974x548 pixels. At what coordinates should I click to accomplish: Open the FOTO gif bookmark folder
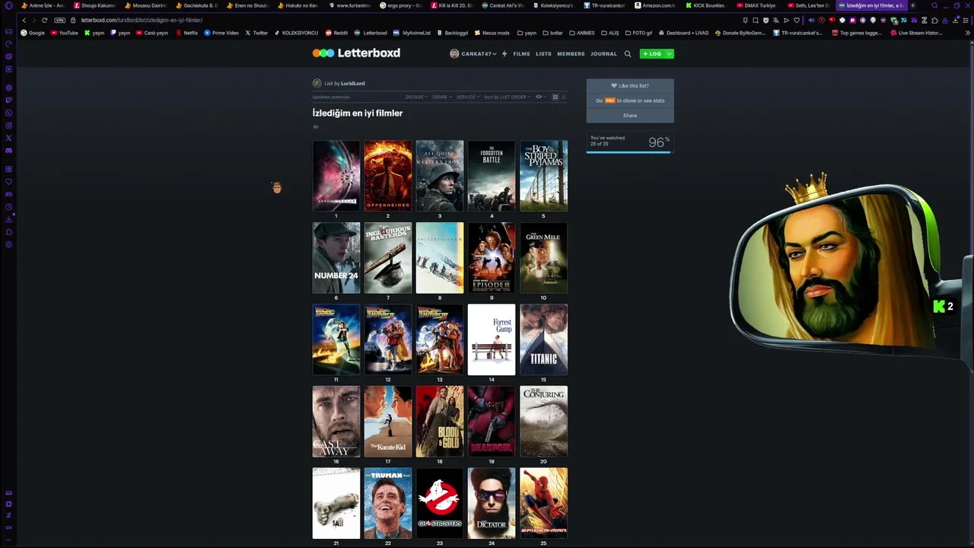pyautogui.click(x=638, y=33)
